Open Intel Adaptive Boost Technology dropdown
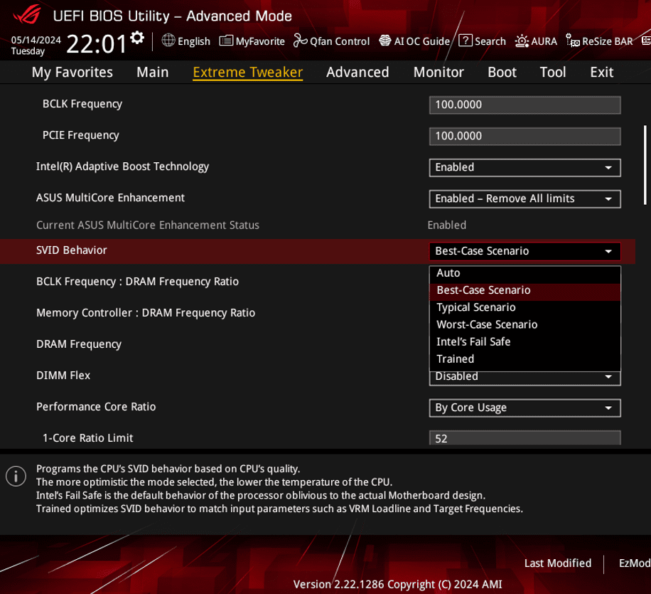 pyautogui.click(x=524, y=167)
